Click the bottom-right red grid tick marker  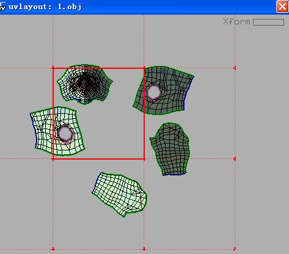point(235,249)
